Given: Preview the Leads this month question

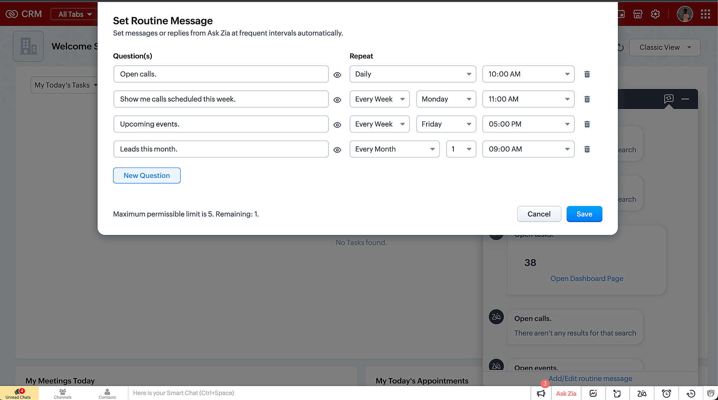Looking at the screenshot, I should coord(337,150).
